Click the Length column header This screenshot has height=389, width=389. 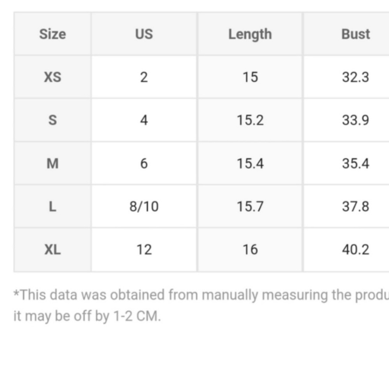(x=250, y=34)
